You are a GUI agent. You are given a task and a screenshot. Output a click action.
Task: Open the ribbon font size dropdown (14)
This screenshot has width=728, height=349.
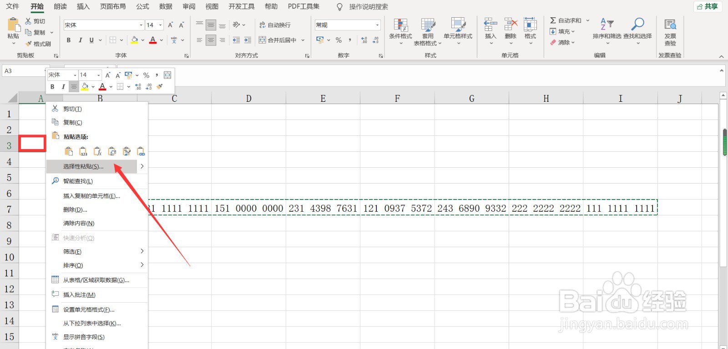pyautogui.click(x=161, y=25)
